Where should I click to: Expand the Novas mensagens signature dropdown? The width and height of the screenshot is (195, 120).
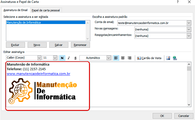click(189, 29)
